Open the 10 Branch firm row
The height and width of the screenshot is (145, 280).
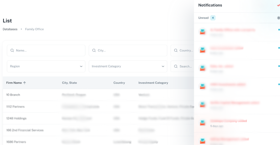point(98,95)
